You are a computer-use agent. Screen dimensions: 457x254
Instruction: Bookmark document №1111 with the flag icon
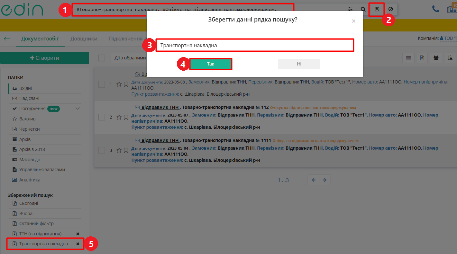click(126, 150)
